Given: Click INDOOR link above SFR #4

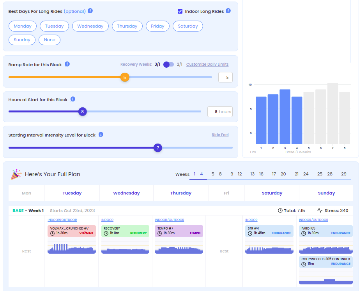Looking at the screenshot, I should point(251,220).
